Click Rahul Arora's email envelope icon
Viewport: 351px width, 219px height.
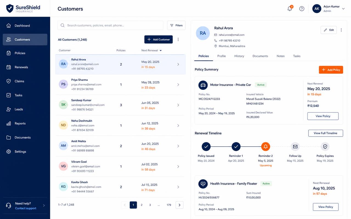[216, 35]
